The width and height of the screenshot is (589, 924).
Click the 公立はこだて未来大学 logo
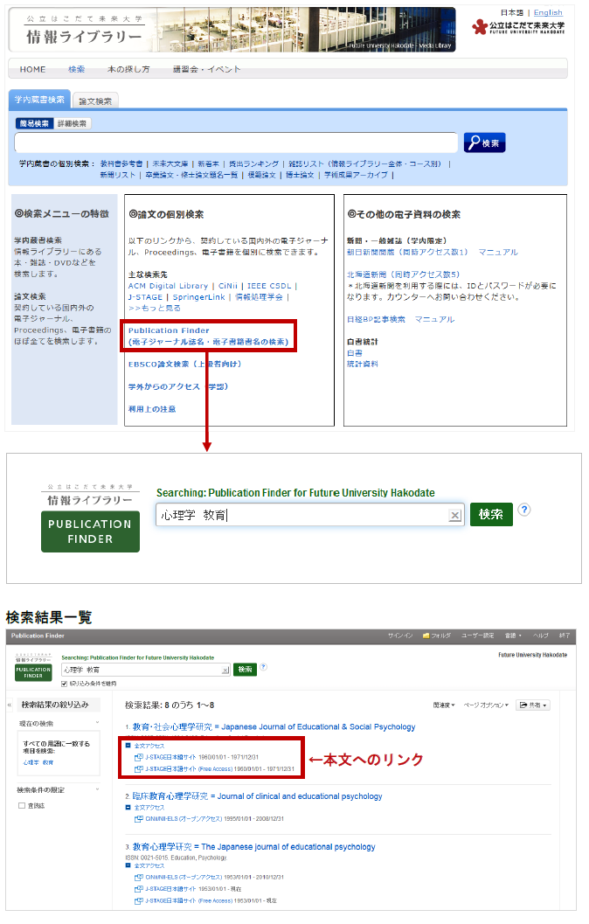(518, 27)
